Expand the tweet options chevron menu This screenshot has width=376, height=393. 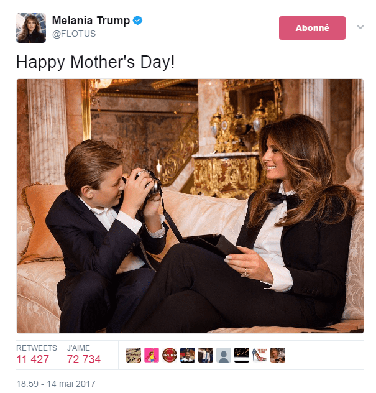click(x=360, y=27)
